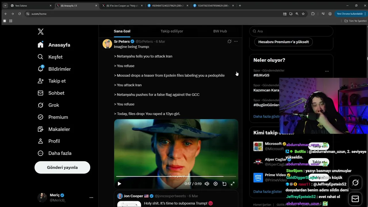The image size is (368, 207).
Task: Click Daha fazla göster under trends
Action: pyautogui.click(x=267, y=116)
